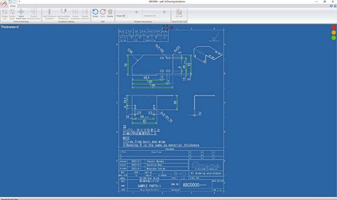Click 'SAMPLE PARTS-1' name in title block

click(149, 186)
